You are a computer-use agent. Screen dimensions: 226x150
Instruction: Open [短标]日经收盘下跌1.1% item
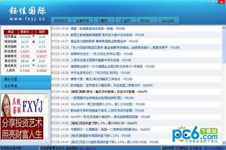point(104,123)
